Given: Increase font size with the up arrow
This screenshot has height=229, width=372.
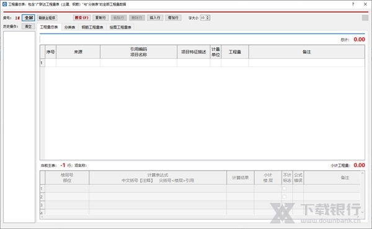Looking at the screenshot, I should pos(208,17).
